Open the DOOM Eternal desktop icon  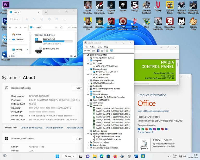click(x=135, y=24)
